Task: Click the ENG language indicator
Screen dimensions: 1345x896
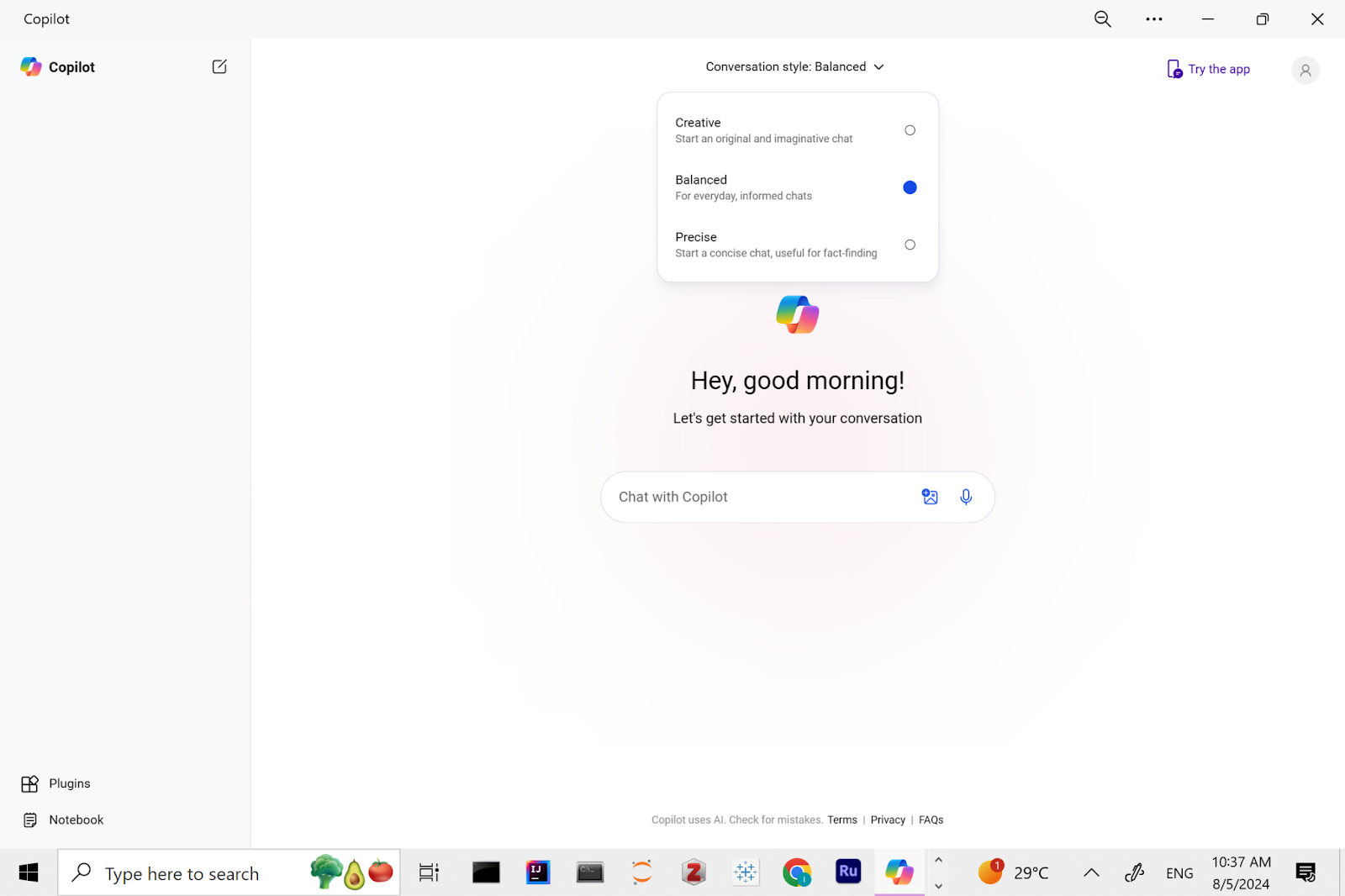Action: tap(1179, 873)
